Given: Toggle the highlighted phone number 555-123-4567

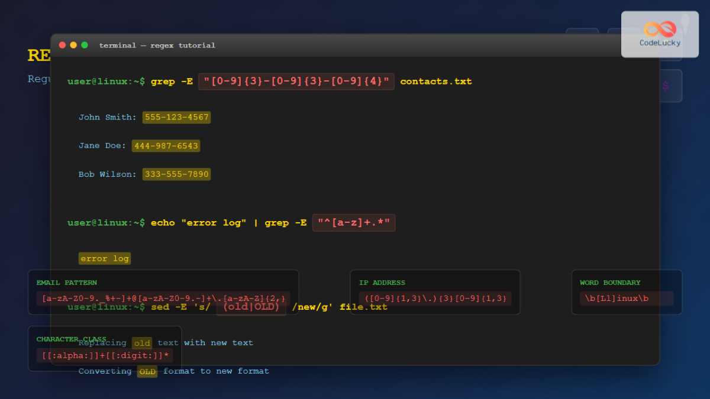Looking at the screenshot, I should (x=176, y=117).
